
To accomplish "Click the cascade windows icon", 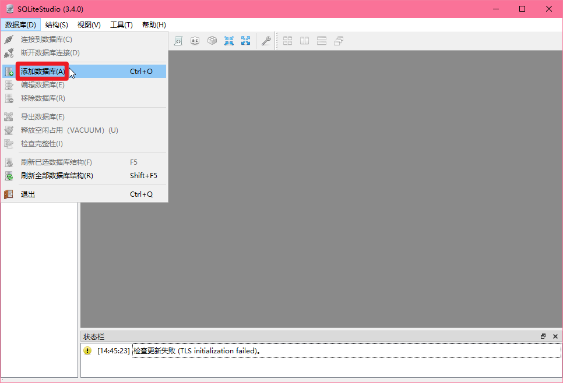I will click(339, 41).
